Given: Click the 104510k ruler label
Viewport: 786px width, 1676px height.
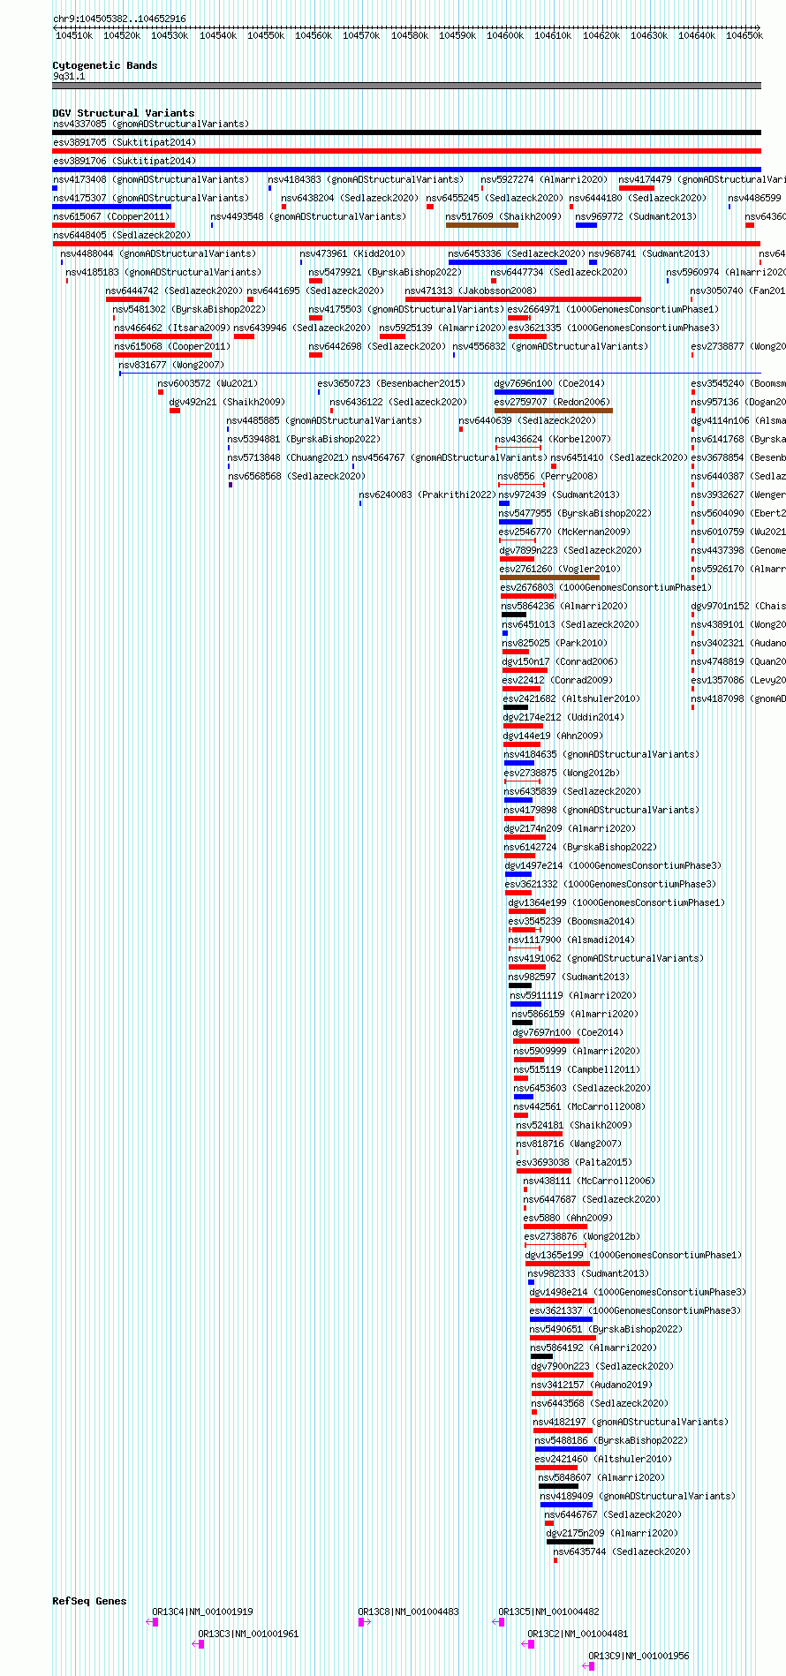Looking at the screenshot, I should [74, 35].
